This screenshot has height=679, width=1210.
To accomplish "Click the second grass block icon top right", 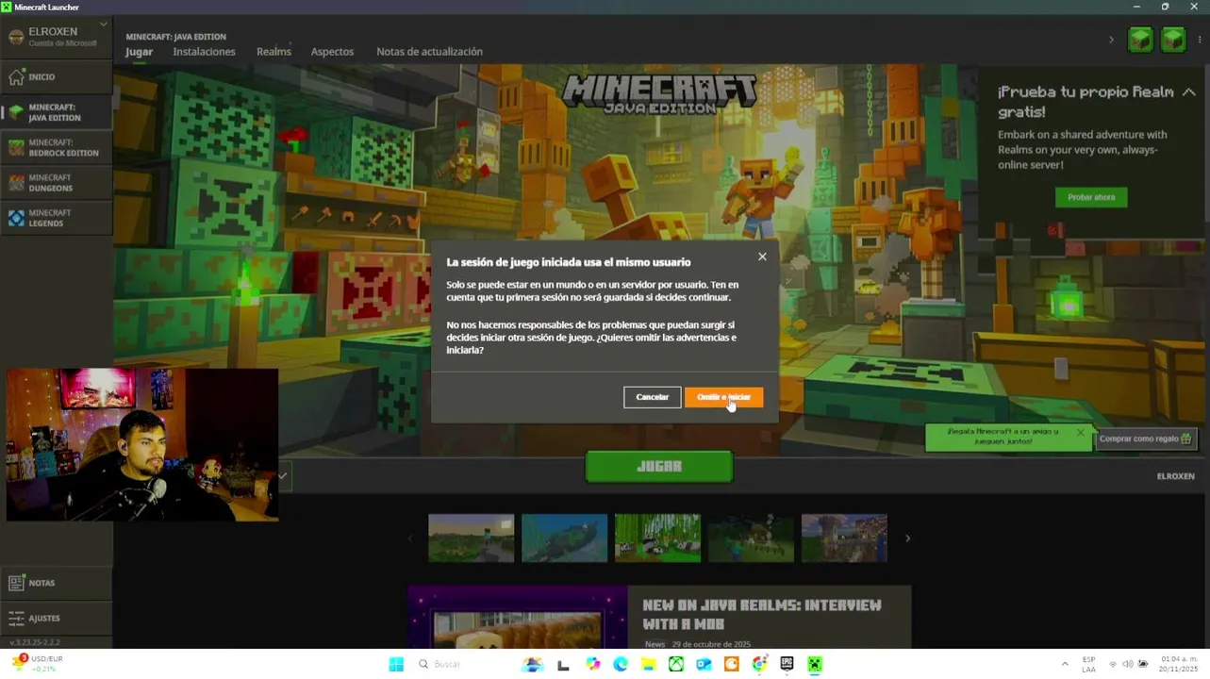I will pyautogui.click(x=1173, y=40).
